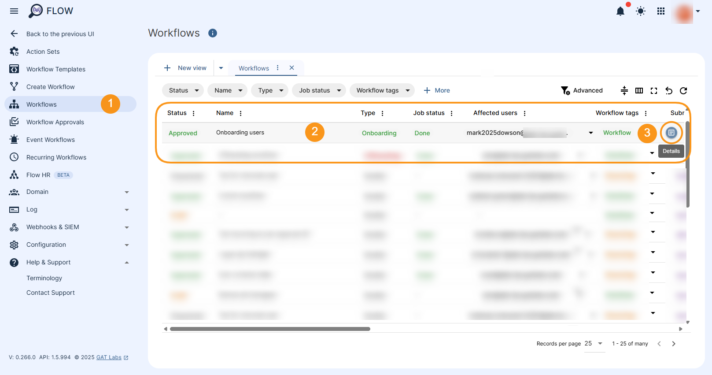Select the Onboarding users name cell

[240, 133]
